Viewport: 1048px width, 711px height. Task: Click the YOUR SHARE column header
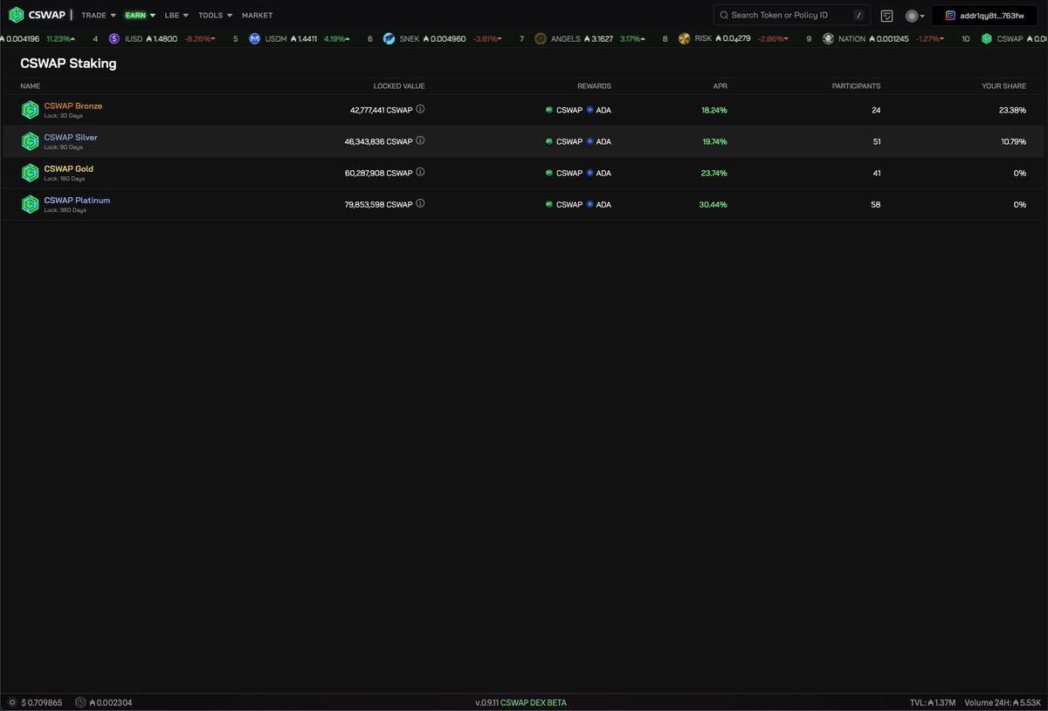tap(1003, 86)
